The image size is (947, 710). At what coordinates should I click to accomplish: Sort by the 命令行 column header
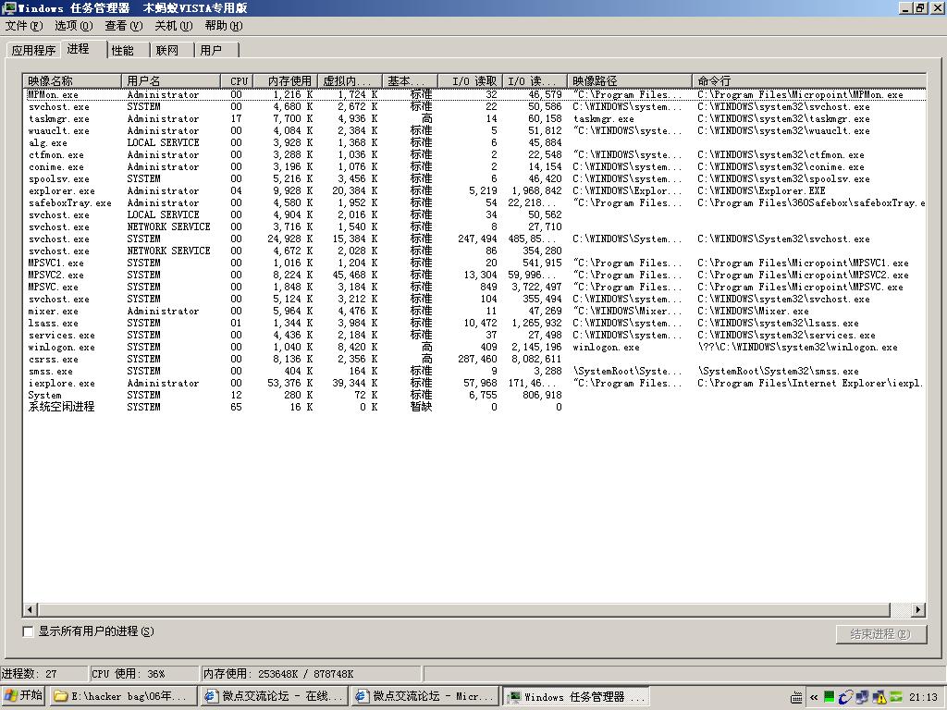coord(809,81)
